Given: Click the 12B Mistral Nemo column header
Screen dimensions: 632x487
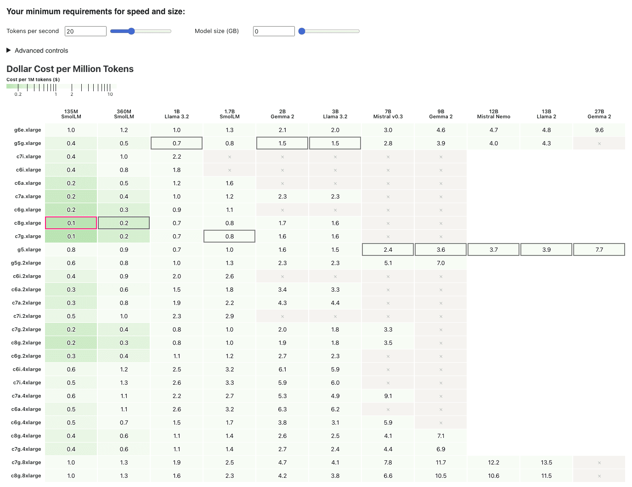Looking at the screenshot, I should (493, 114).
